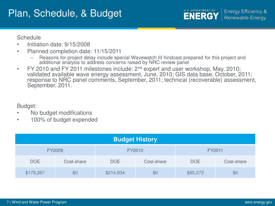
Task: Click the 'FY 2010 and FY 2011 milestones' bullet
Action: (142, 77)
